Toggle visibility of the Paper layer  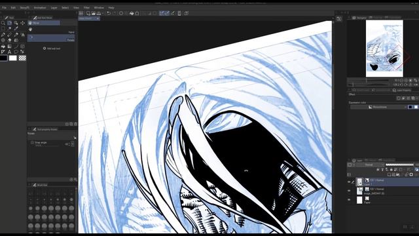pyautogui.click(x=349, y=200)
